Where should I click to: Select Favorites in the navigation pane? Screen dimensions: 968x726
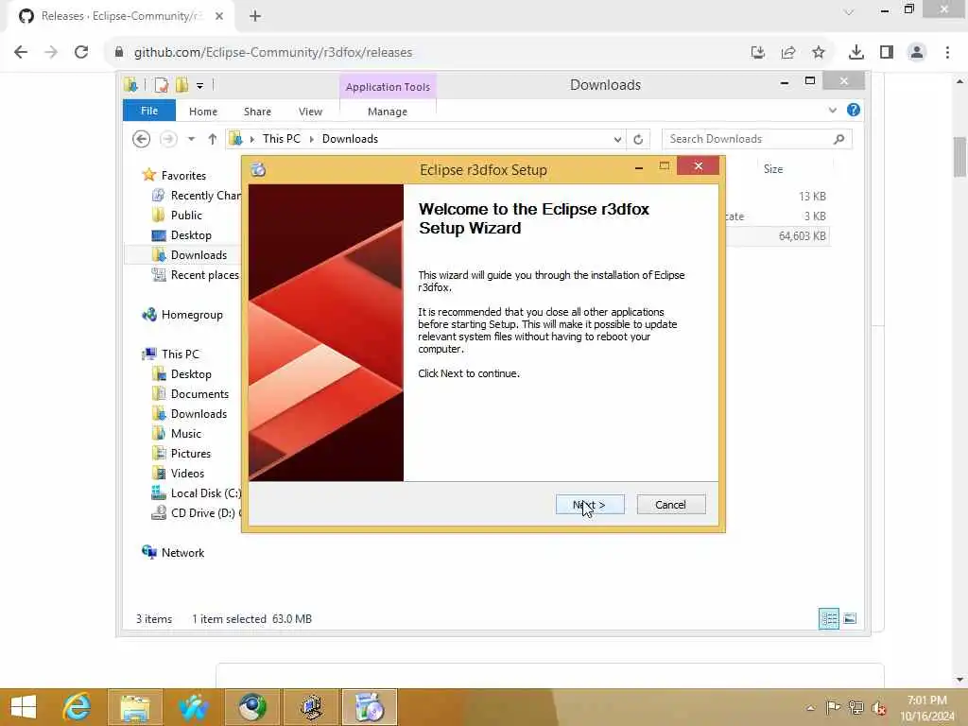pos(183,175)
